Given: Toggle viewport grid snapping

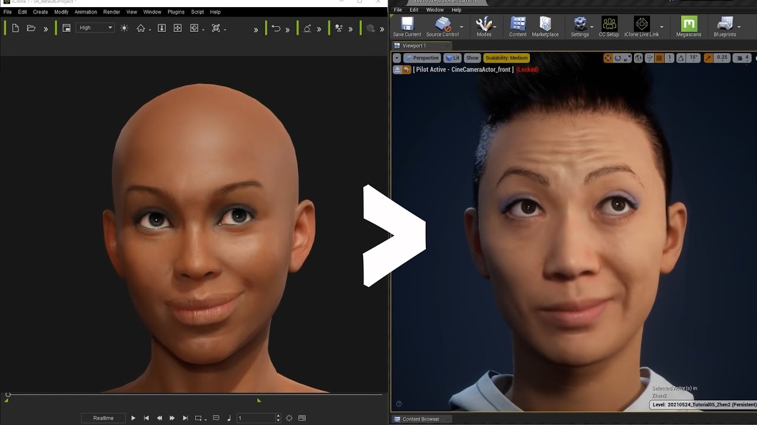Looking at the screenshot, I should [x=659, y=58].
